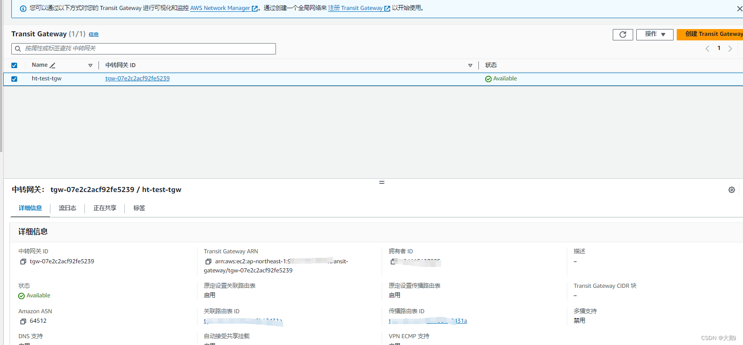743x345 pixels.
Task: Open the 注册 Transit Gateway link
Action: tap(359, 8)
